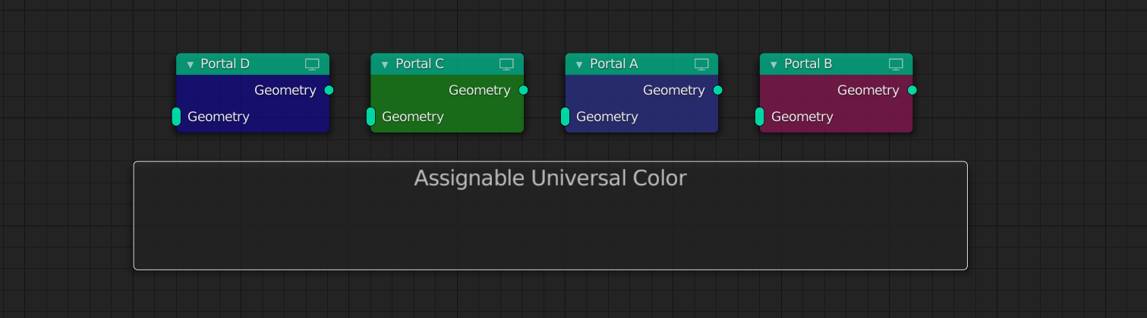
Task: Select the green Portal C node body
Action: point(447,104)
